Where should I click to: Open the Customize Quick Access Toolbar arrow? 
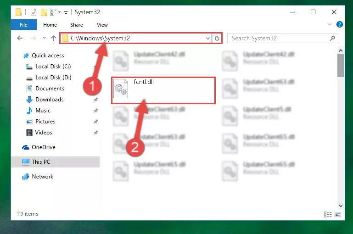tap(66, 13)
